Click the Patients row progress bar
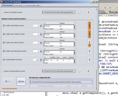118x96 pixels. 89,60
